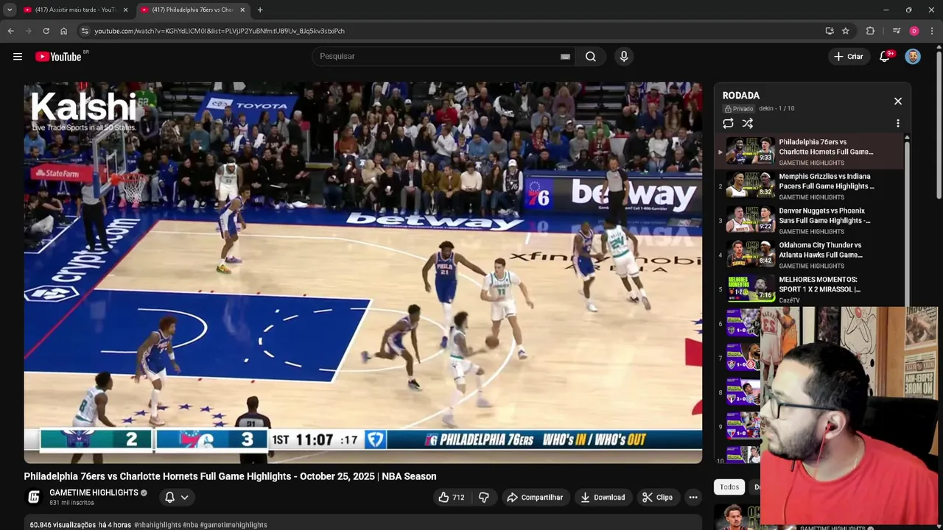Open more actions ellipsis under video
Image resolution: width=943 pixels, height=530 pixels.
click(693, 498)
